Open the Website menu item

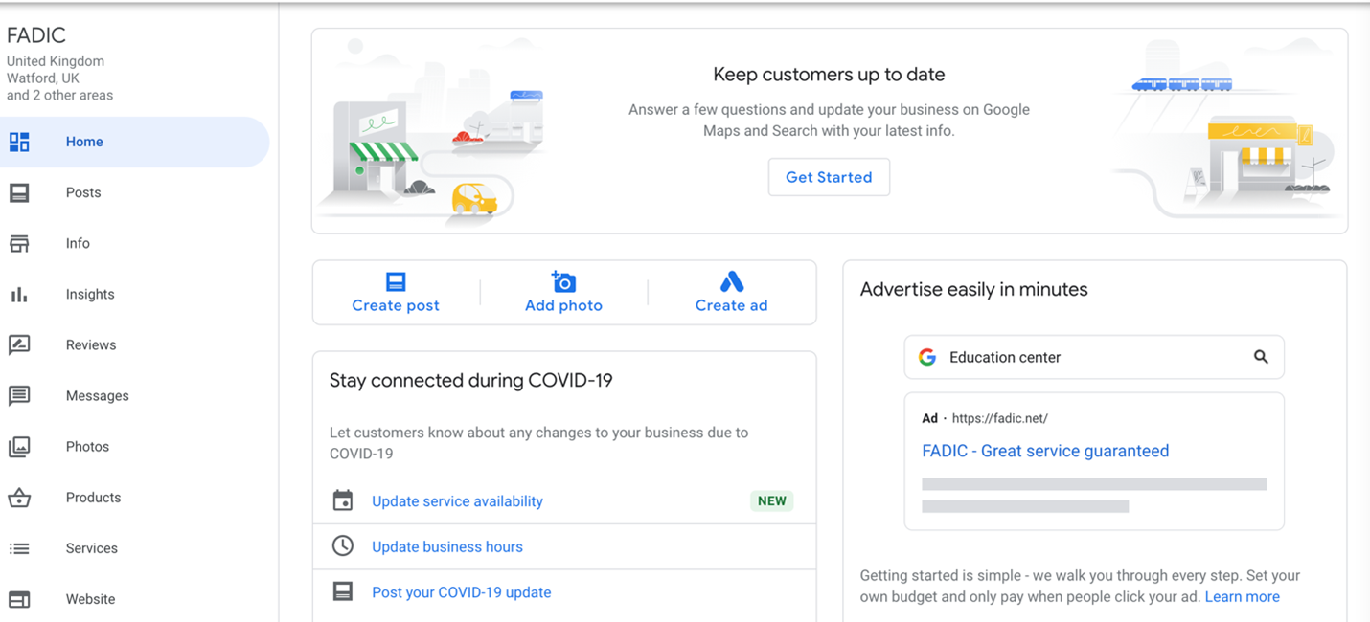(90, 599)
